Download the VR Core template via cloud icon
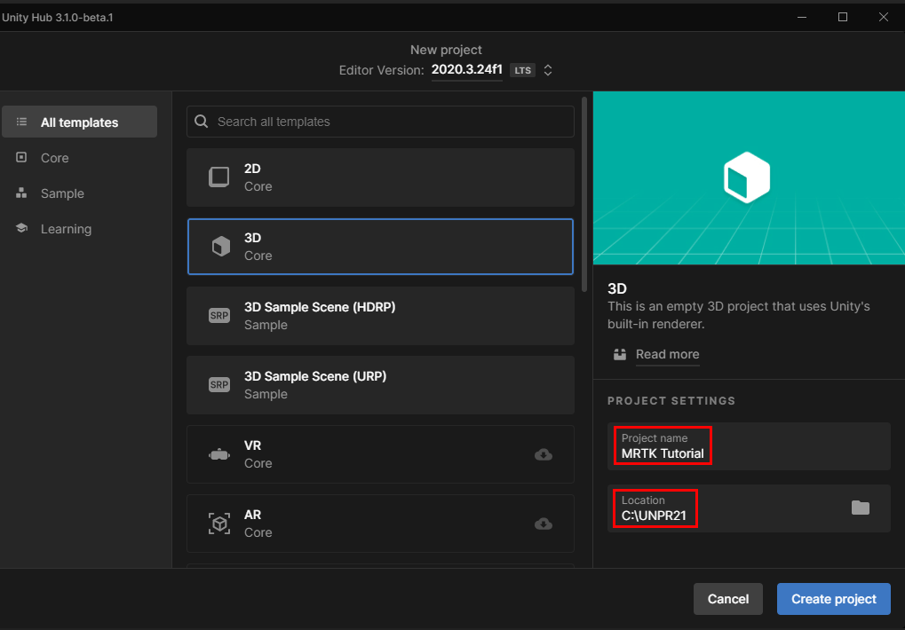Viewport: 905px width, 630px height. click(x=544, y=454)
